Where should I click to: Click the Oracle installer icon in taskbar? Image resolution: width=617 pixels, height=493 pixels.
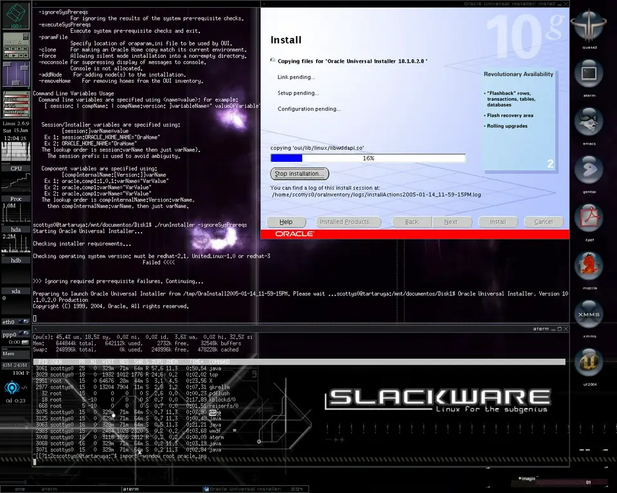click(x=206, y=489)
